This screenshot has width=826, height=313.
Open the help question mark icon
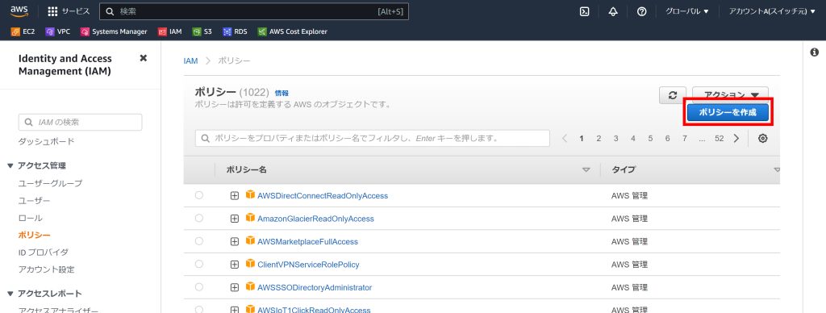point(641,11)
